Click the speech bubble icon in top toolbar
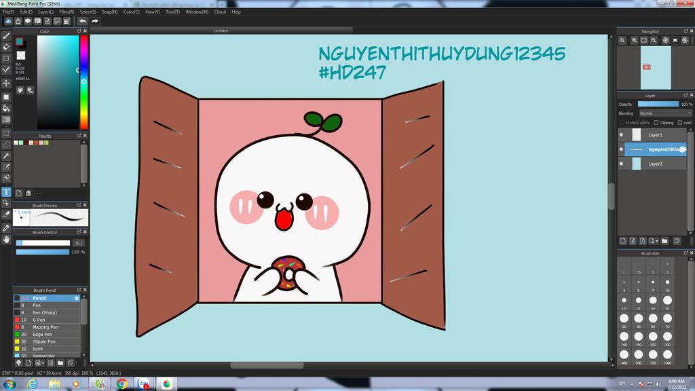This screenshot has height=391, width=695. tap(27, 21)
